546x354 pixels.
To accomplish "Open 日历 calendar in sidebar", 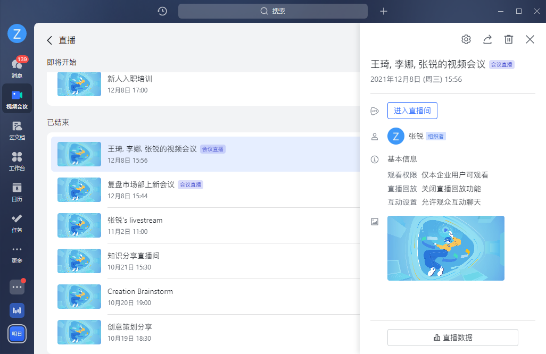I will click(17, 192).
